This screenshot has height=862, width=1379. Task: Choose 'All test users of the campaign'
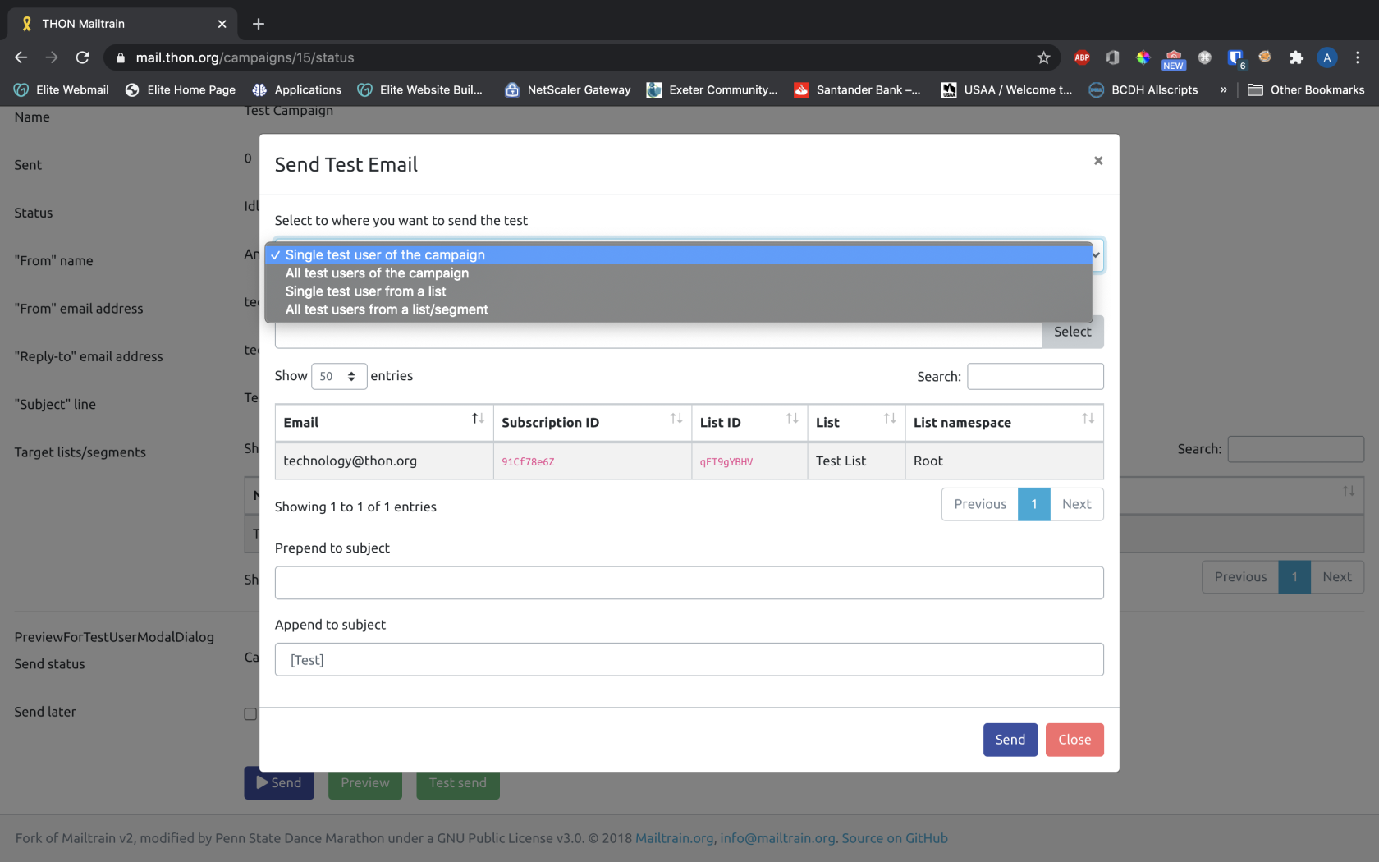pyautogui.click(x=679, y=273)
